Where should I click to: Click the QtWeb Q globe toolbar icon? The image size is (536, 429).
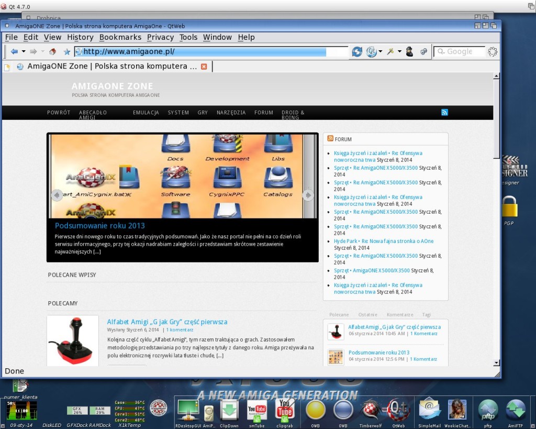[371, 52]
